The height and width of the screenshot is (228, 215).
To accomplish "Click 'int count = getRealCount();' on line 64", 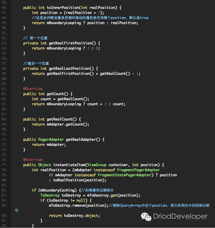I will coord(61,99).
